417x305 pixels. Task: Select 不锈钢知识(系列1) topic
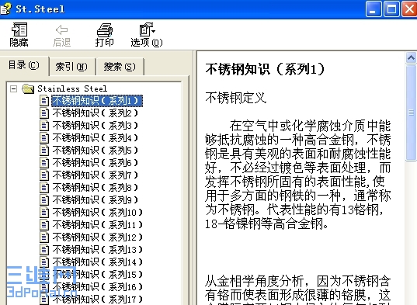[x=97, y=101]
